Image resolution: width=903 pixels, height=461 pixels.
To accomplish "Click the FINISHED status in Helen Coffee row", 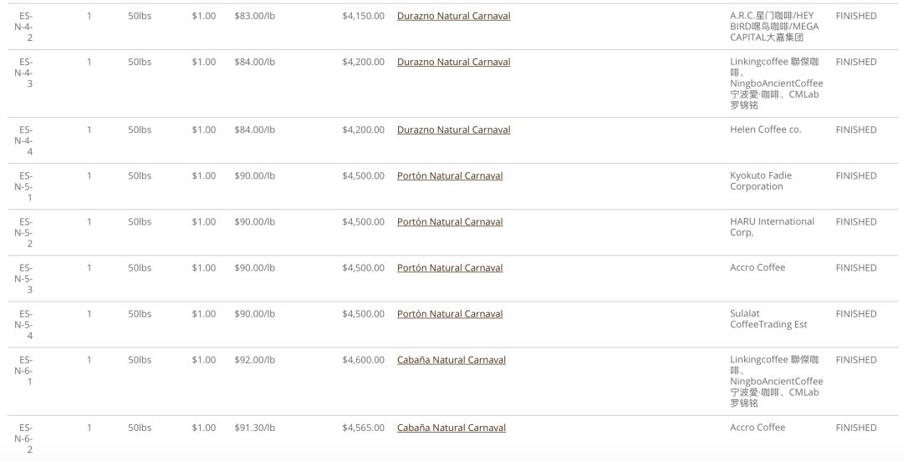I will pos(856,130).
